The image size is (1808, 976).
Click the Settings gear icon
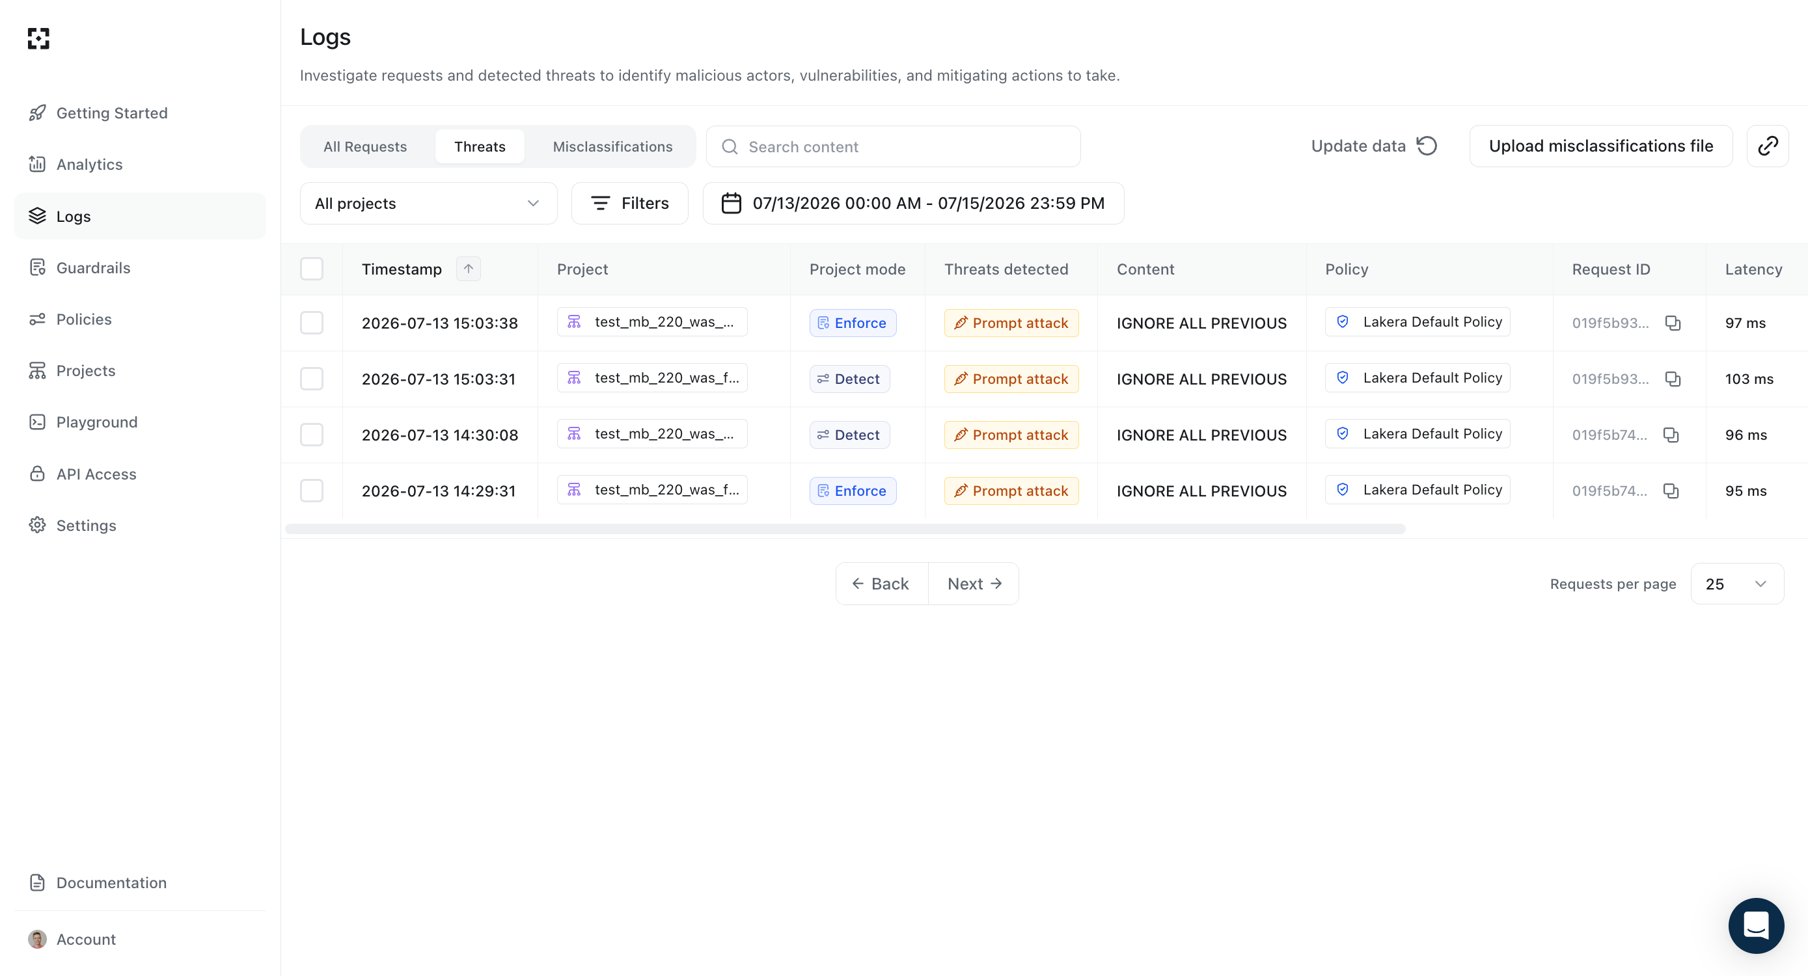(x=37, y=525)
